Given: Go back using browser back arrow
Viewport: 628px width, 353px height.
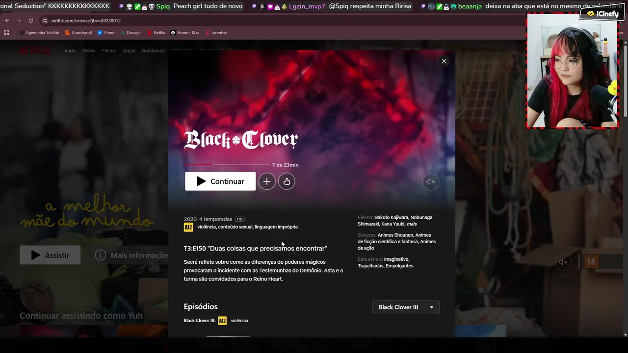Looking at the screenshot, I should pyautogui.click(x=7, y=21).
